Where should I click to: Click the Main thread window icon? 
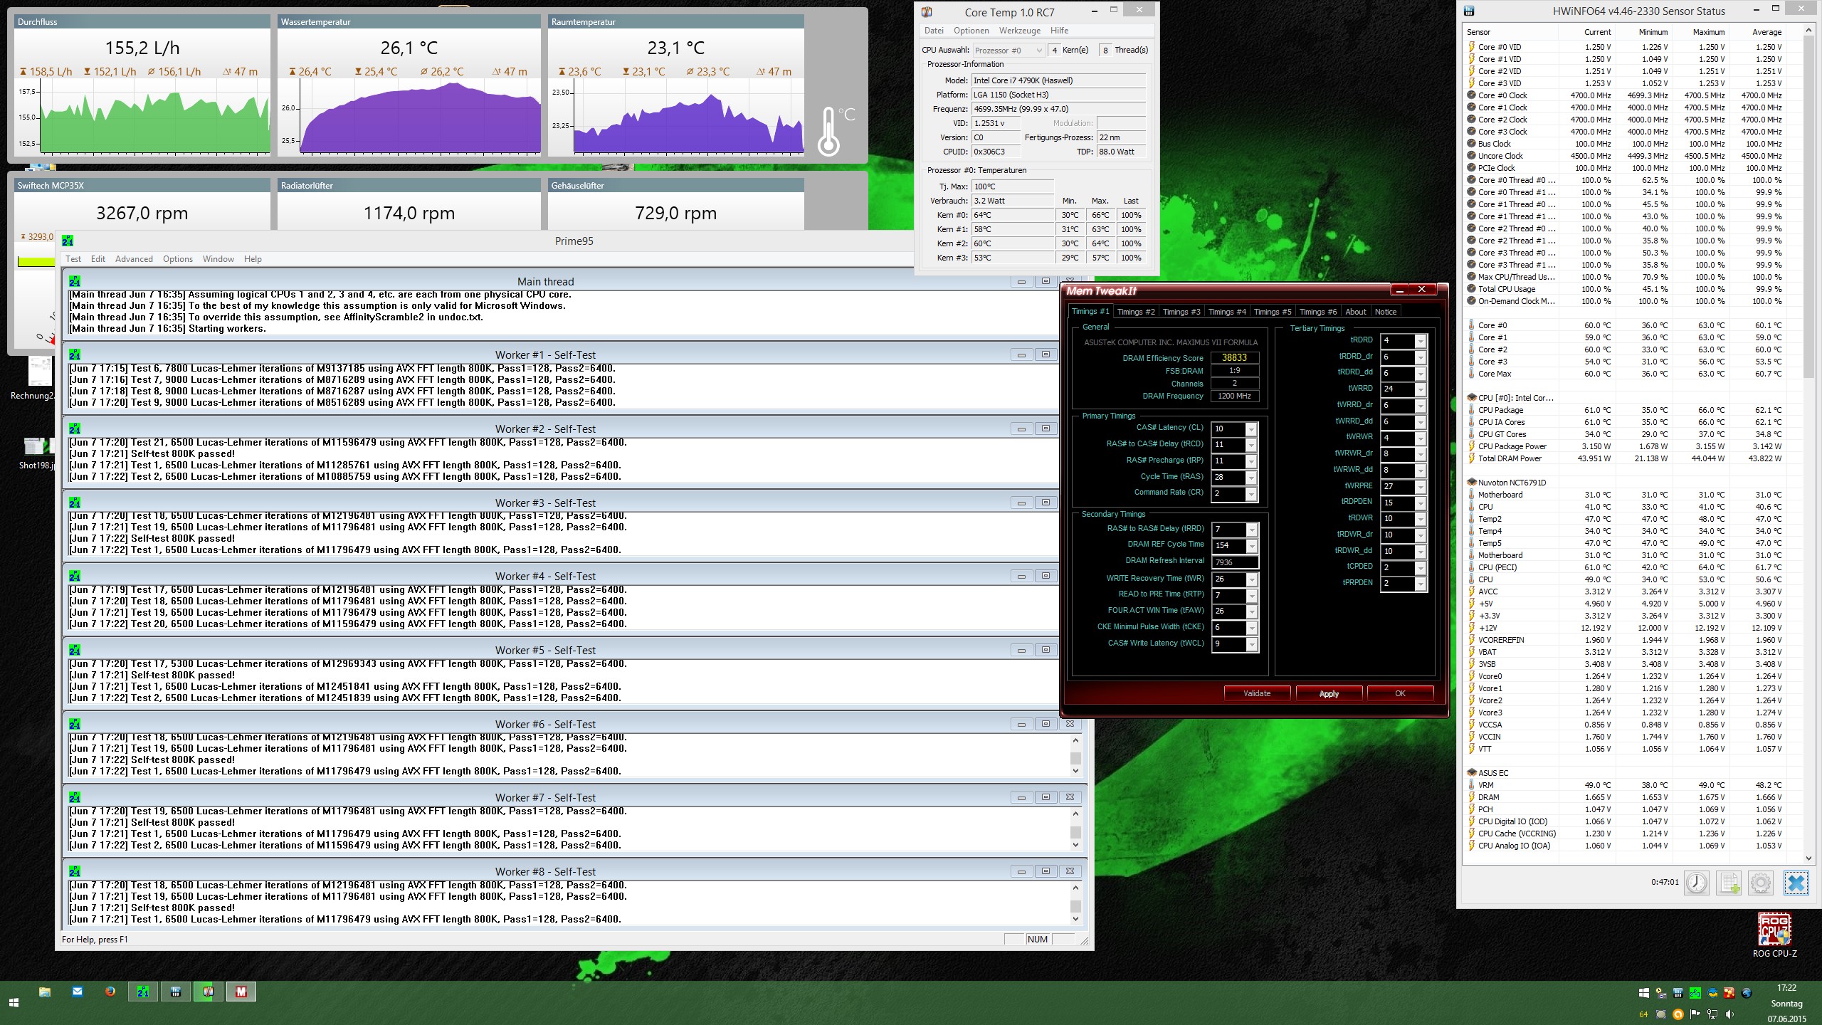75,281
